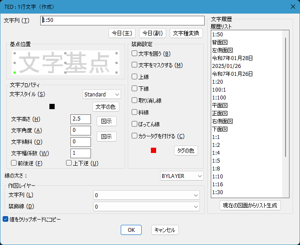Select the top-right base point marker
Image resolution: width=300 pixels, height=245 pixels.
pos(116,53)
